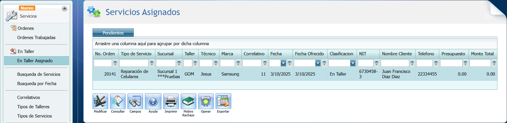Screen dimensions: 507x123
Task: Click the Samsung brand cell
Action: [x=230, y=74]
